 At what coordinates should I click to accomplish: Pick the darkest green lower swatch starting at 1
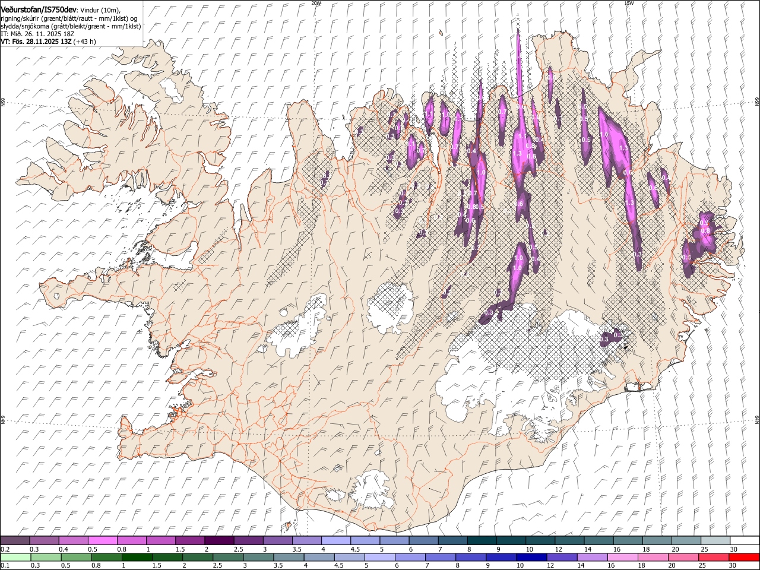click(137, 557)
